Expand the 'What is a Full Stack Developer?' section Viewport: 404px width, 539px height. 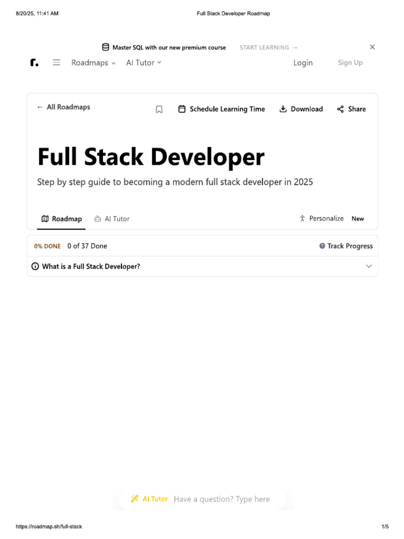pyautogui.click(x=369, y=266)
